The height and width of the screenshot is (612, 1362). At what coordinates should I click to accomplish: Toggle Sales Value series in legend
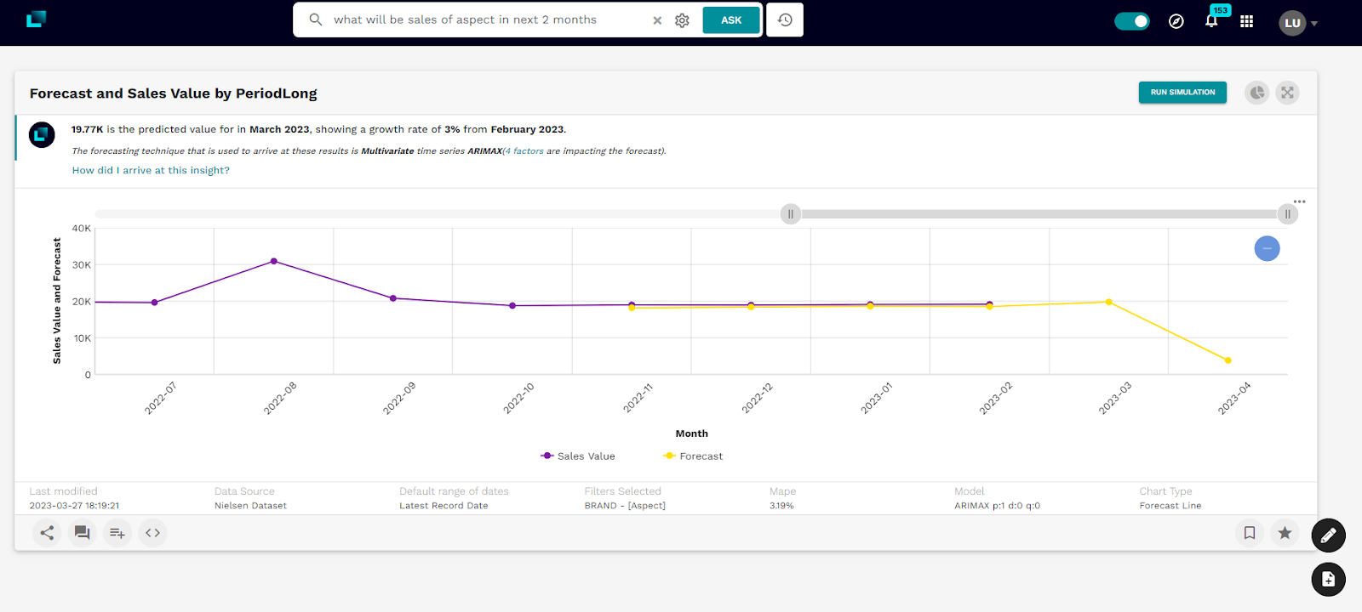(x=578, y=456)
